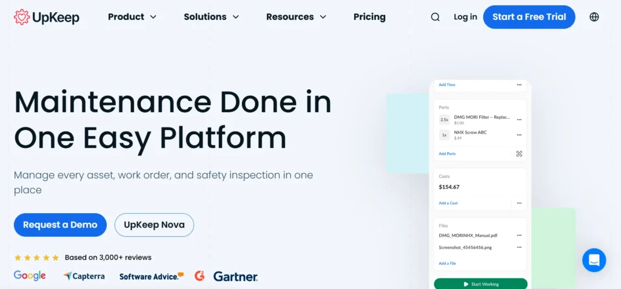This screenshot has width=621, height=289.
Task: Open the Pricing page
Action: [x=369, y=17]
